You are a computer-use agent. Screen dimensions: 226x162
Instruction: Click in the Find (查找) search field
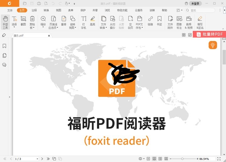(x=200, y=10)
